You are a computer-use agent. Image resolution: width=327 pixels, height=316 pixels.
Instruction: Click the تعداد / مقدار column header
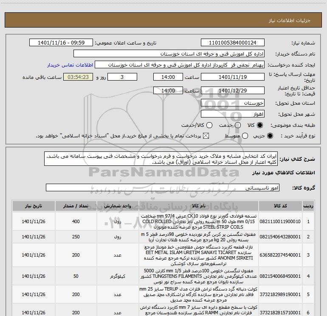[76, 206]
